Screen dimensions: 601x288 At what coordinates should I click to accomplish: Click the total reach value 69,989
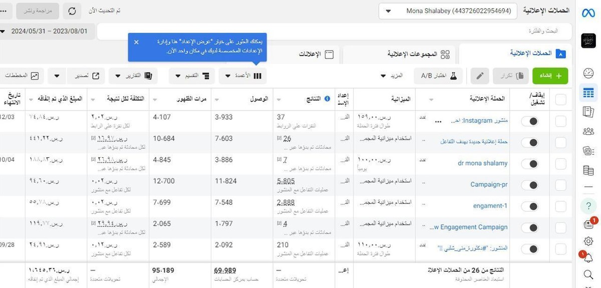tap(224, 270)
